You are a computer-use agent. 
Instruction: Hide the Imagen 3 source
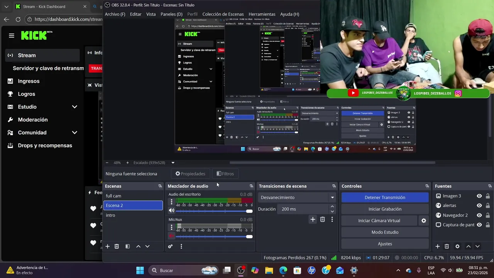point(479,196)
